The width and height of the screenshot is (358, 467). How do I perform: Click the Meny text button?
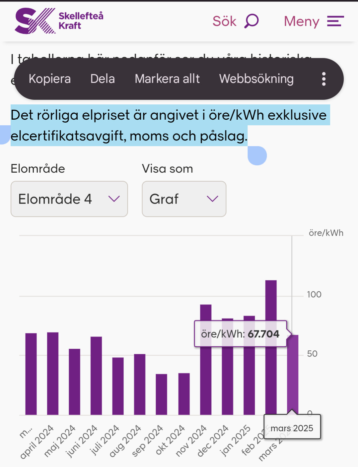(x=301, y=21)
